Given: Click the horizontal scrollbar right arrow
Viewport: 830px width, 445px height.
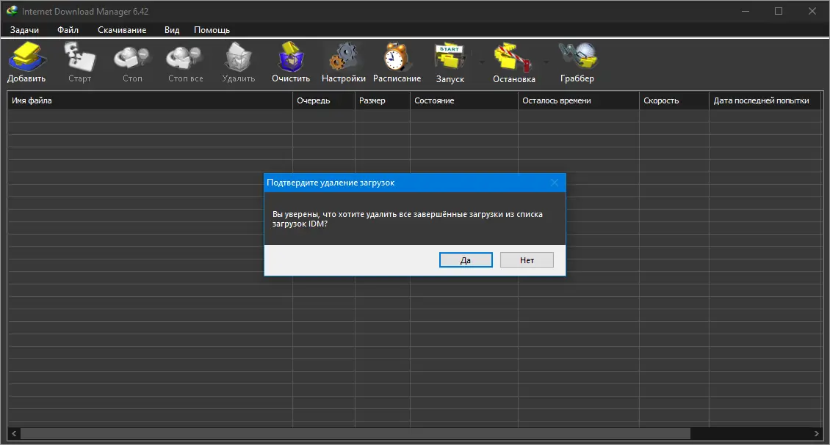Looking at the screenshot, I should point(816,434).
